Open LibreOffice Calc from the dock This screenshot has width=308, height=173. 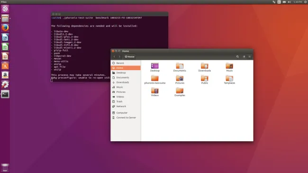click(5, 47)
